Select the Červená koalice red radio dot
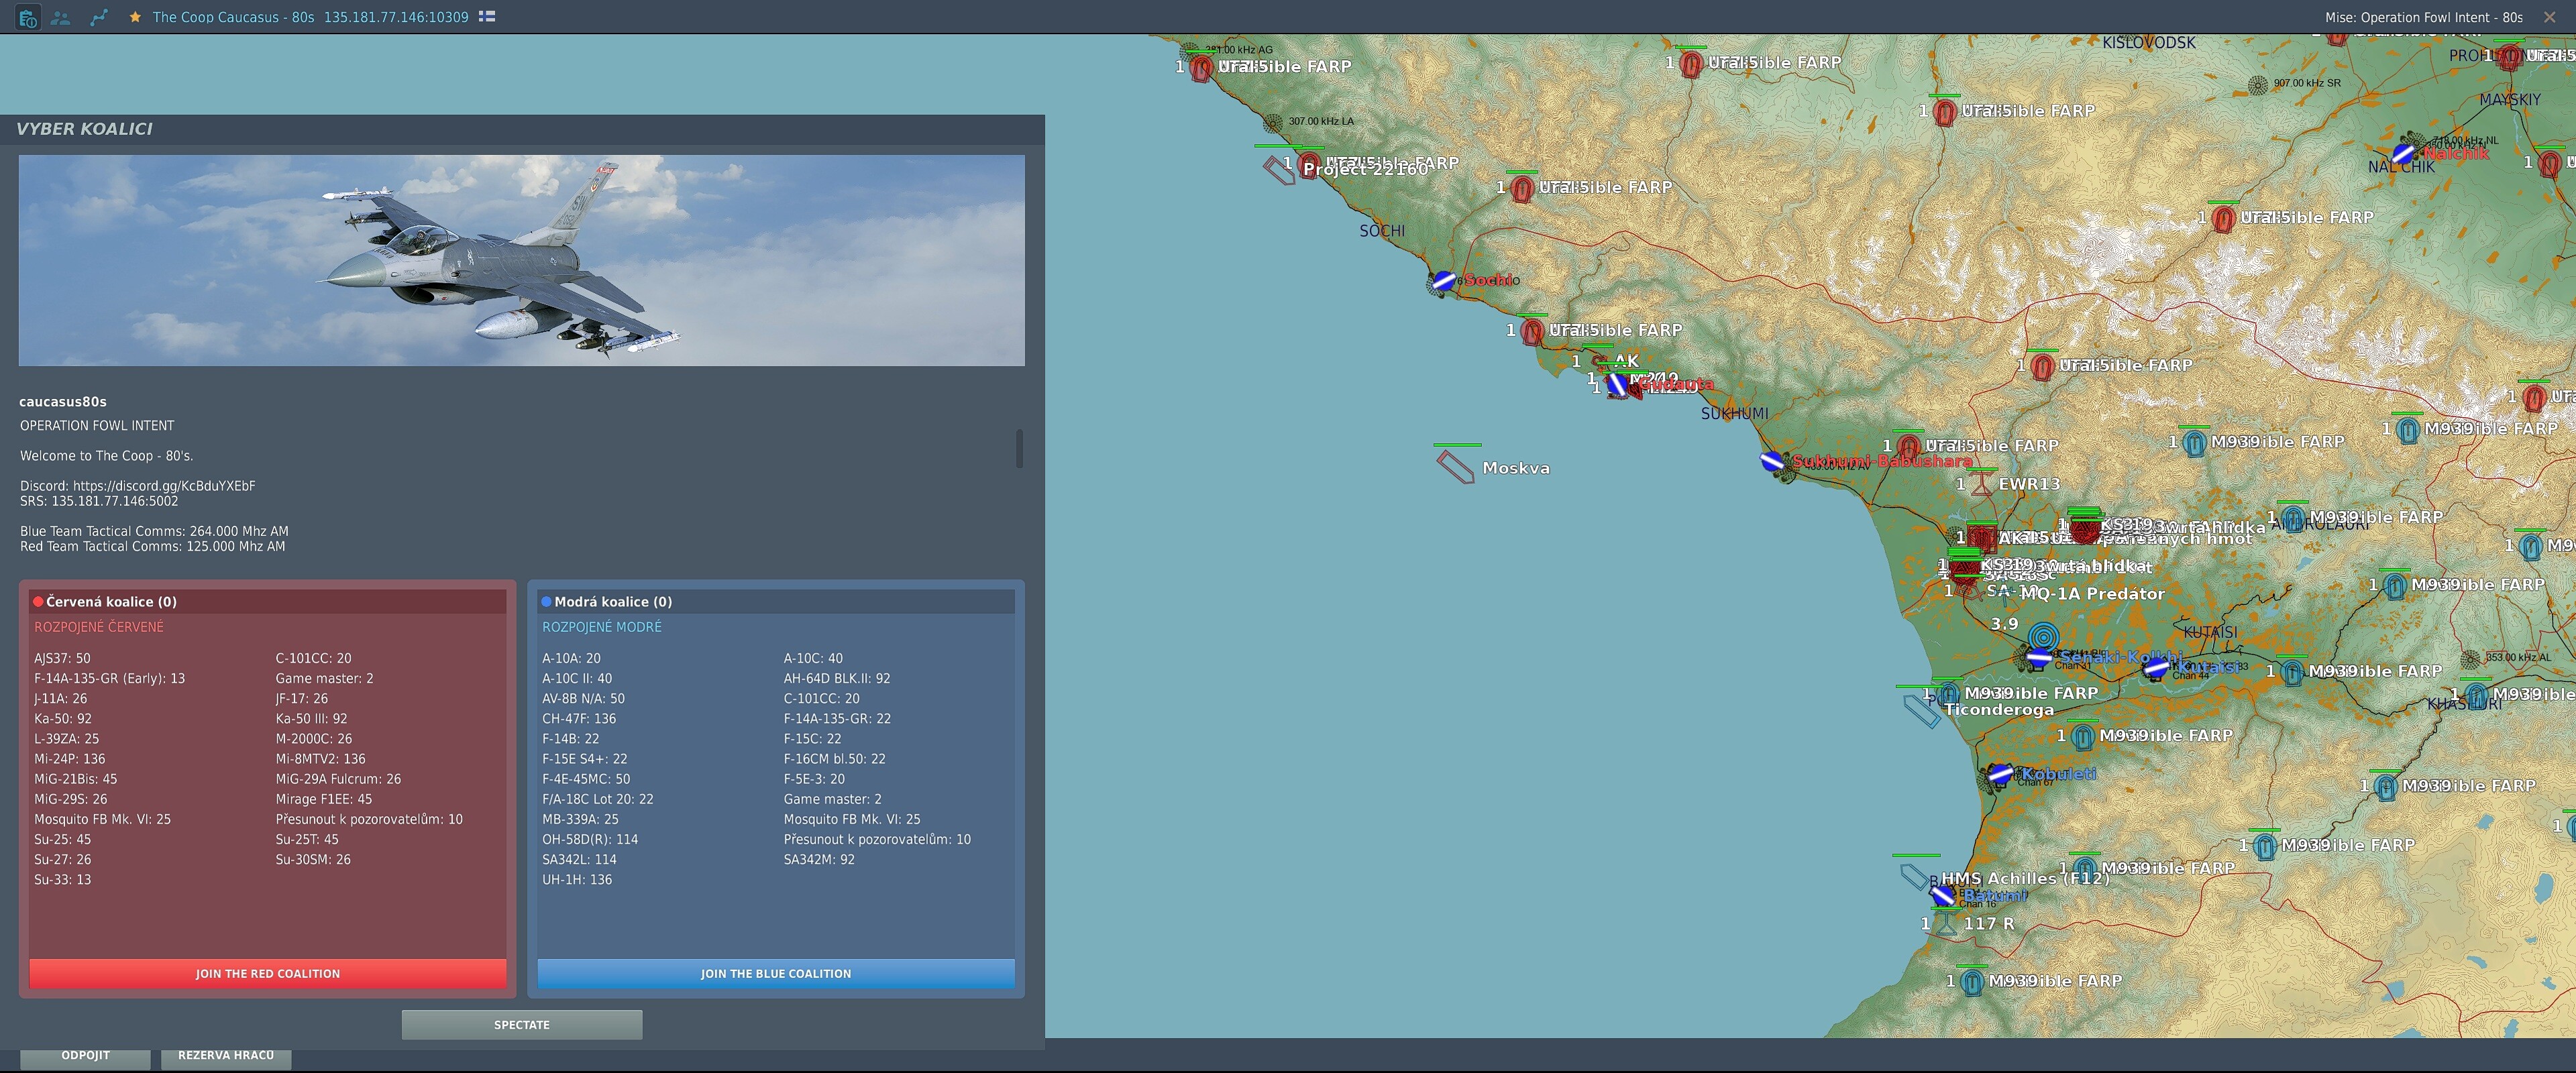Image resolution: width=2576 pixels, height=1073 pixels. (38, 601)
